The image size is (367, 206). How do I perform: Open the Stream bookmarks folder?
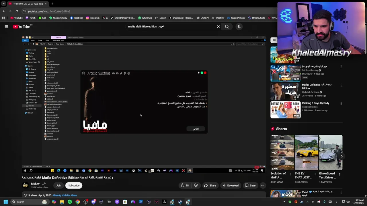pyautogui.click(x=161, y=18)
